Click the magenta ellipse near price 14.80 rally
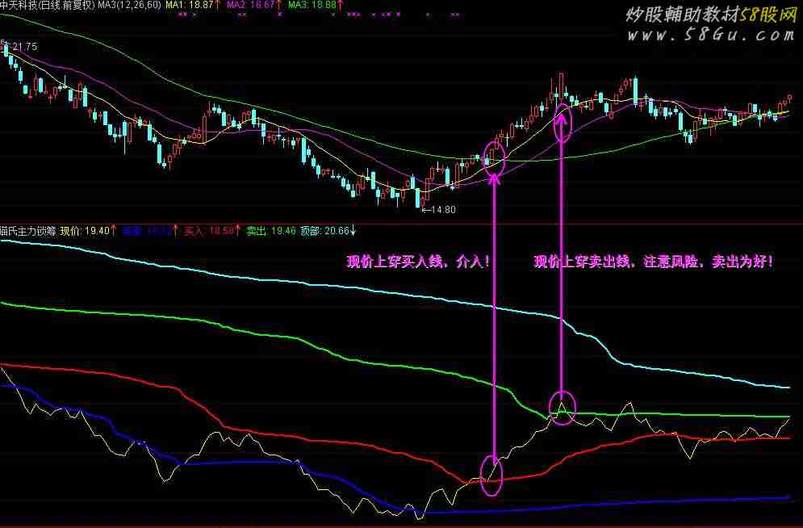 (x=494, y=157)
